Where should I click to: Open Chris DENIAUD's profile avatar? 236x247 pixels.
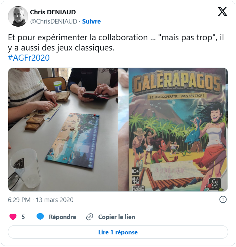[18, 16]
